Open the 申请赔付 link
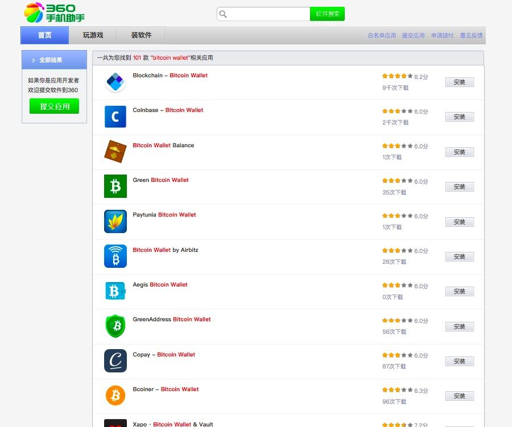Viewport: 512px width, 427px height. click(442, 36)
